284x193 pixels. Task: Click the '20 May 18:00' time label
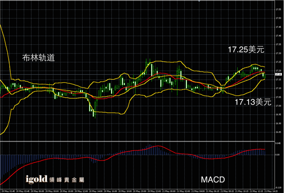click(x=125, y=191)
